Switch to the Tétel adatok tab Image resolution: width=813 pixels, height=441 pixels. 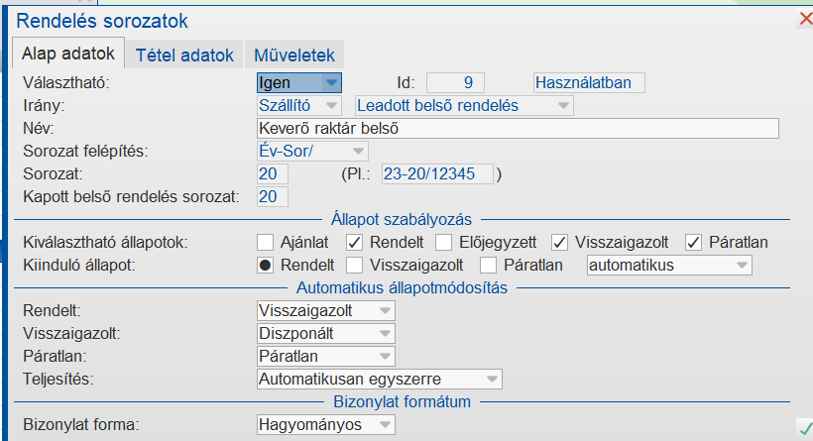click(184, 55)
